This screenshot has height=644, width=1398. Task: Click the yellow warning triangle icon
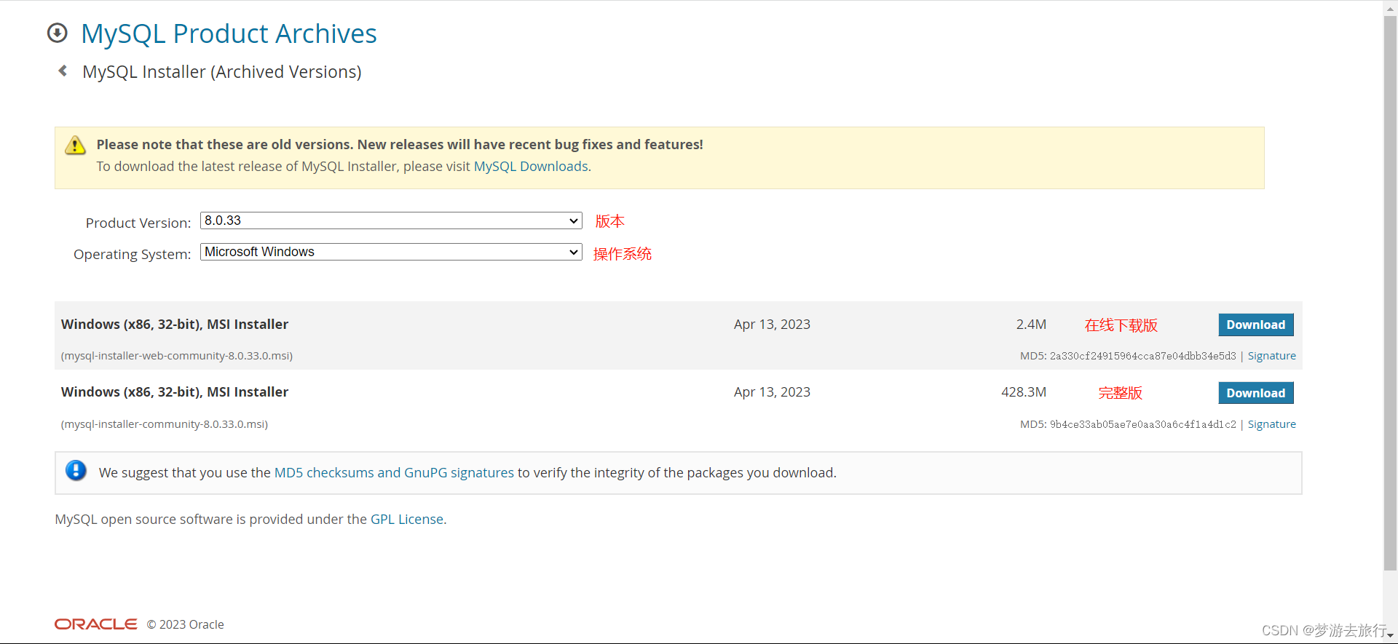pos(75,146)
